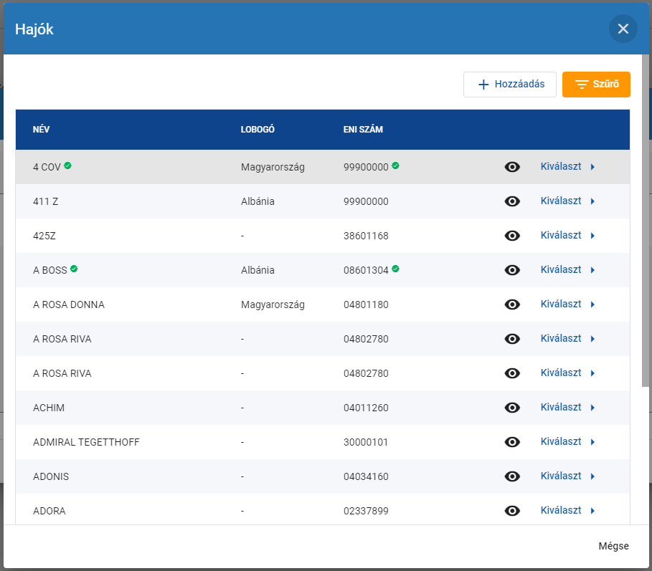Click eye icon in ACHIM row
The width and height of the screenshot is (652, 571).
coord(512,408)
